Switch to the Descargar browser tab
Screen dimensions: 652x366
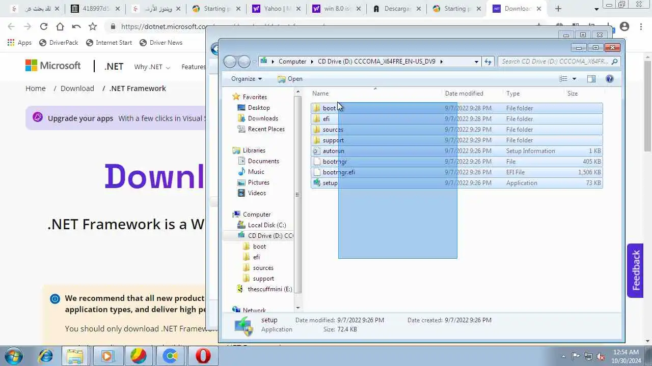coord(396,9)
